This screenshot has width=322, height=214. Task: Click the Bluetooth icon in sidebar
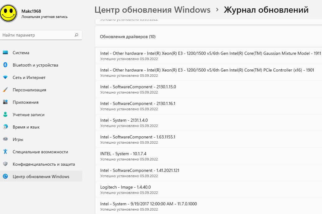click(5, 65)
